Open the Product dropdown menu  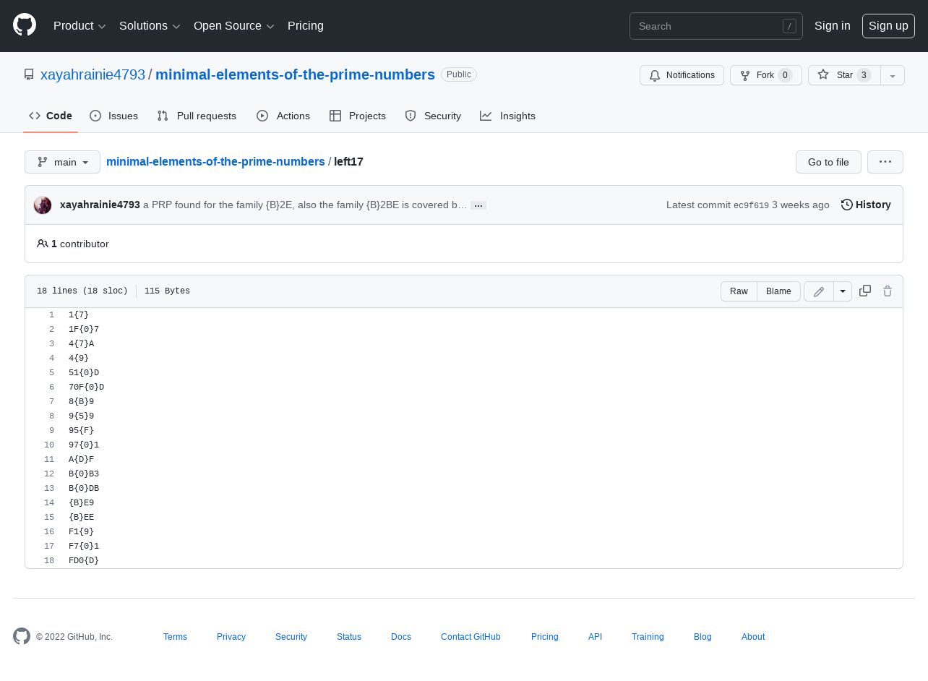tap(80, 26)
